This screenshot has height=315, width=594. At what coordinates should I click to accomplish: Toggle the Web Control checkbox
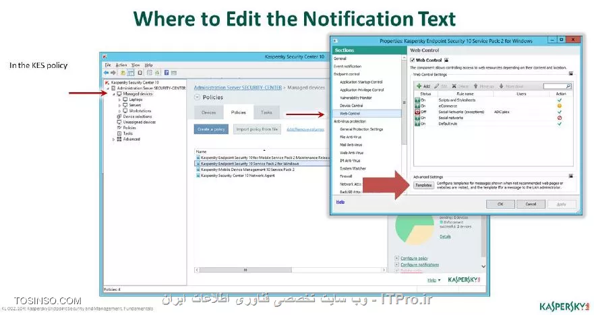tap(413, 60)
